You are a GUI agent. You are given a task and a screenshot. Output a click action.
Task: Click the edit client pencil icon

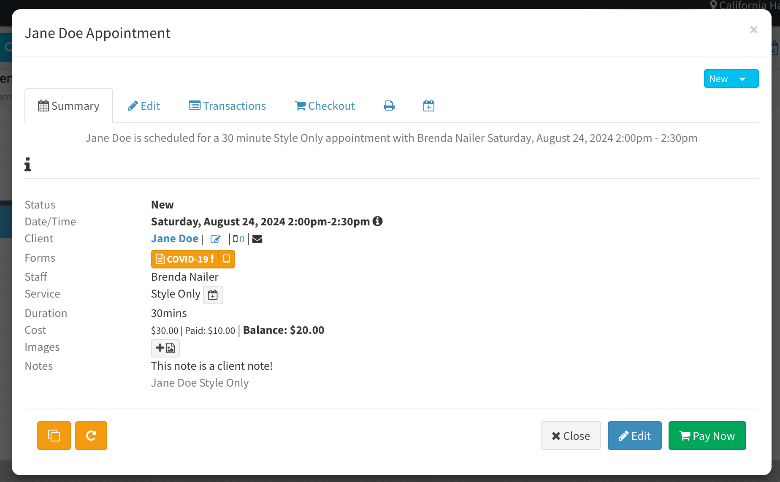pos(215,239)
